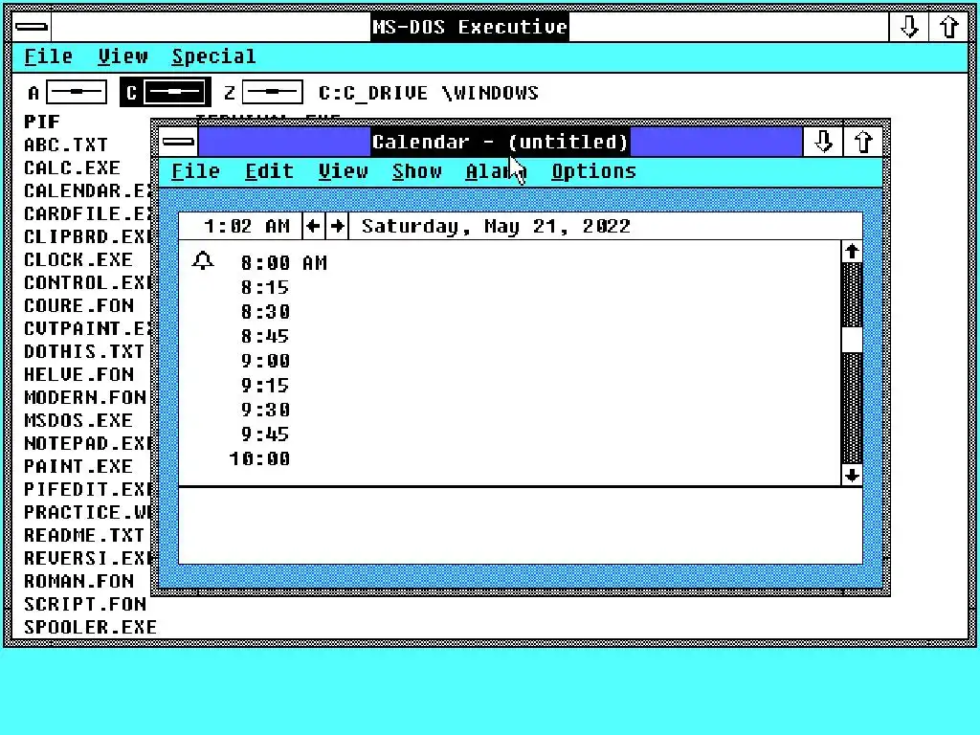Click the 8:15 appointment line
Viewport: 980px width, 735px height.
509,287
